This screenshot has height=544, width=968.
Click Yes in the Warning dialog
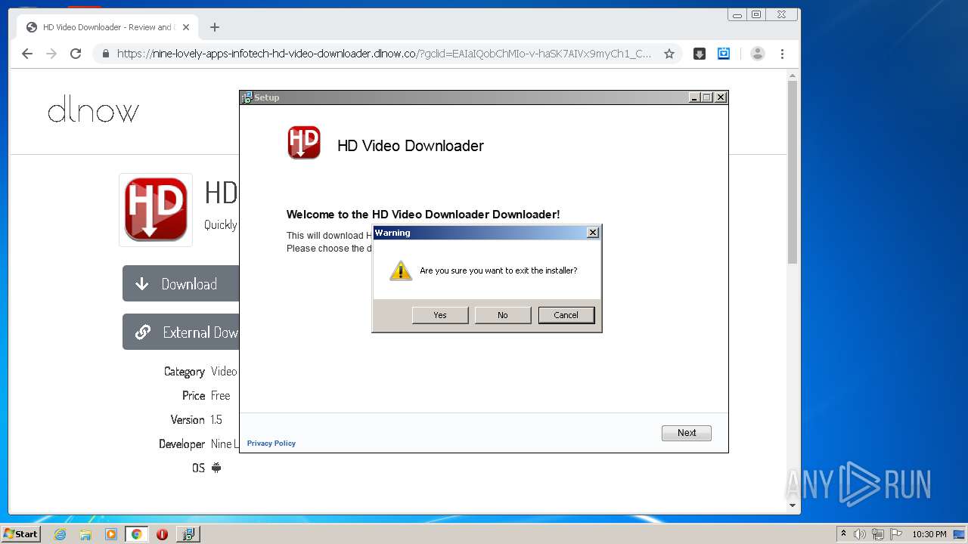(440, 315)
